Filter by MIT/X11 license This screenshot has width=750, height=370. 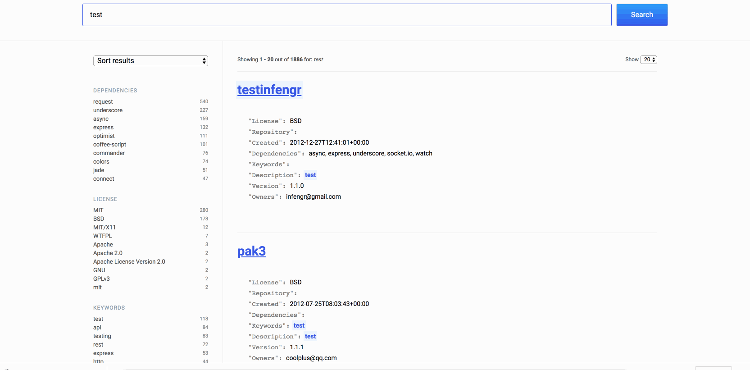pyautogui.click(x=105, y=228)
